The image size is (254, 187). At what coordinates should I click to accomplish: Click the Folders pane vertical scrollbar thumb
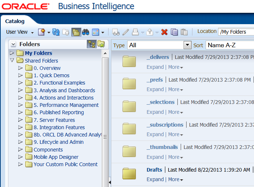coord(105,123)
